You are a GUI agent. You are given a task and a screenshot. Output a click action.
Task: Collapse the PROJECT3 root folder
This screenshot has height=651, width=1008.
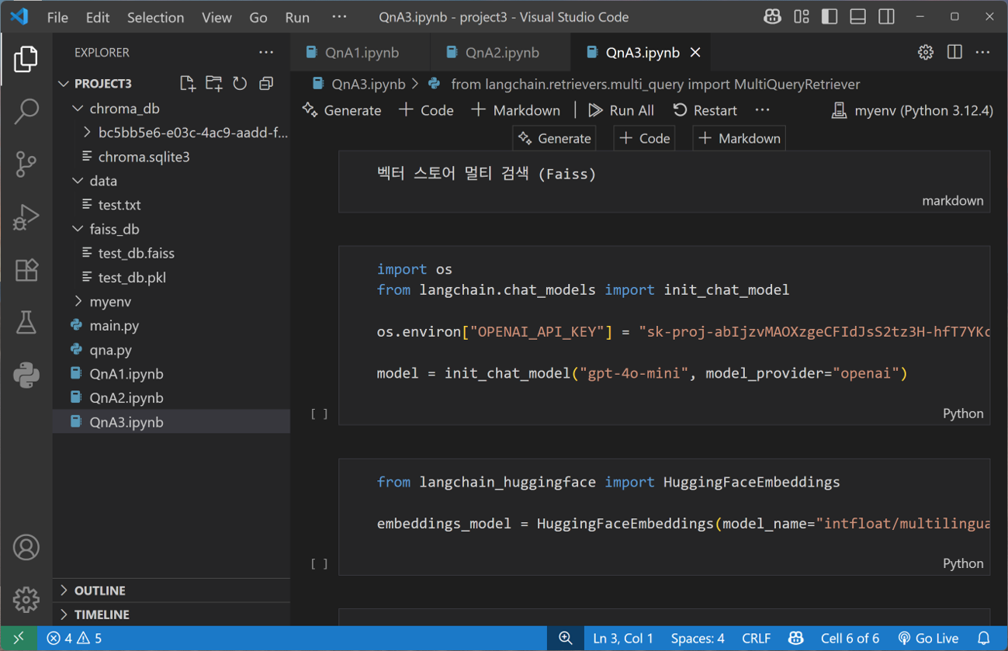(x=64, y=84)
